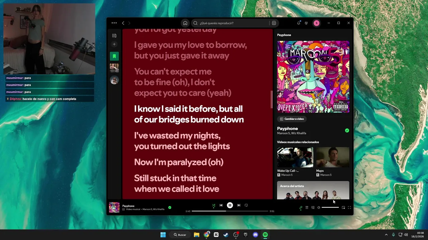Open the round artist thumbnail in sidebar

pyautogui.click(x=114, y=80)
